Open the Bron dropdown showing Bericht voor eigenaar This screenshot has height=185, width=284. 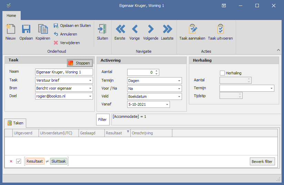[90, 88]
